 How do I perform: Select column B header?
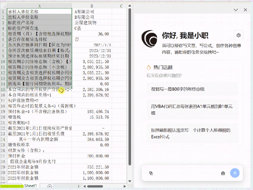point(91,6)
